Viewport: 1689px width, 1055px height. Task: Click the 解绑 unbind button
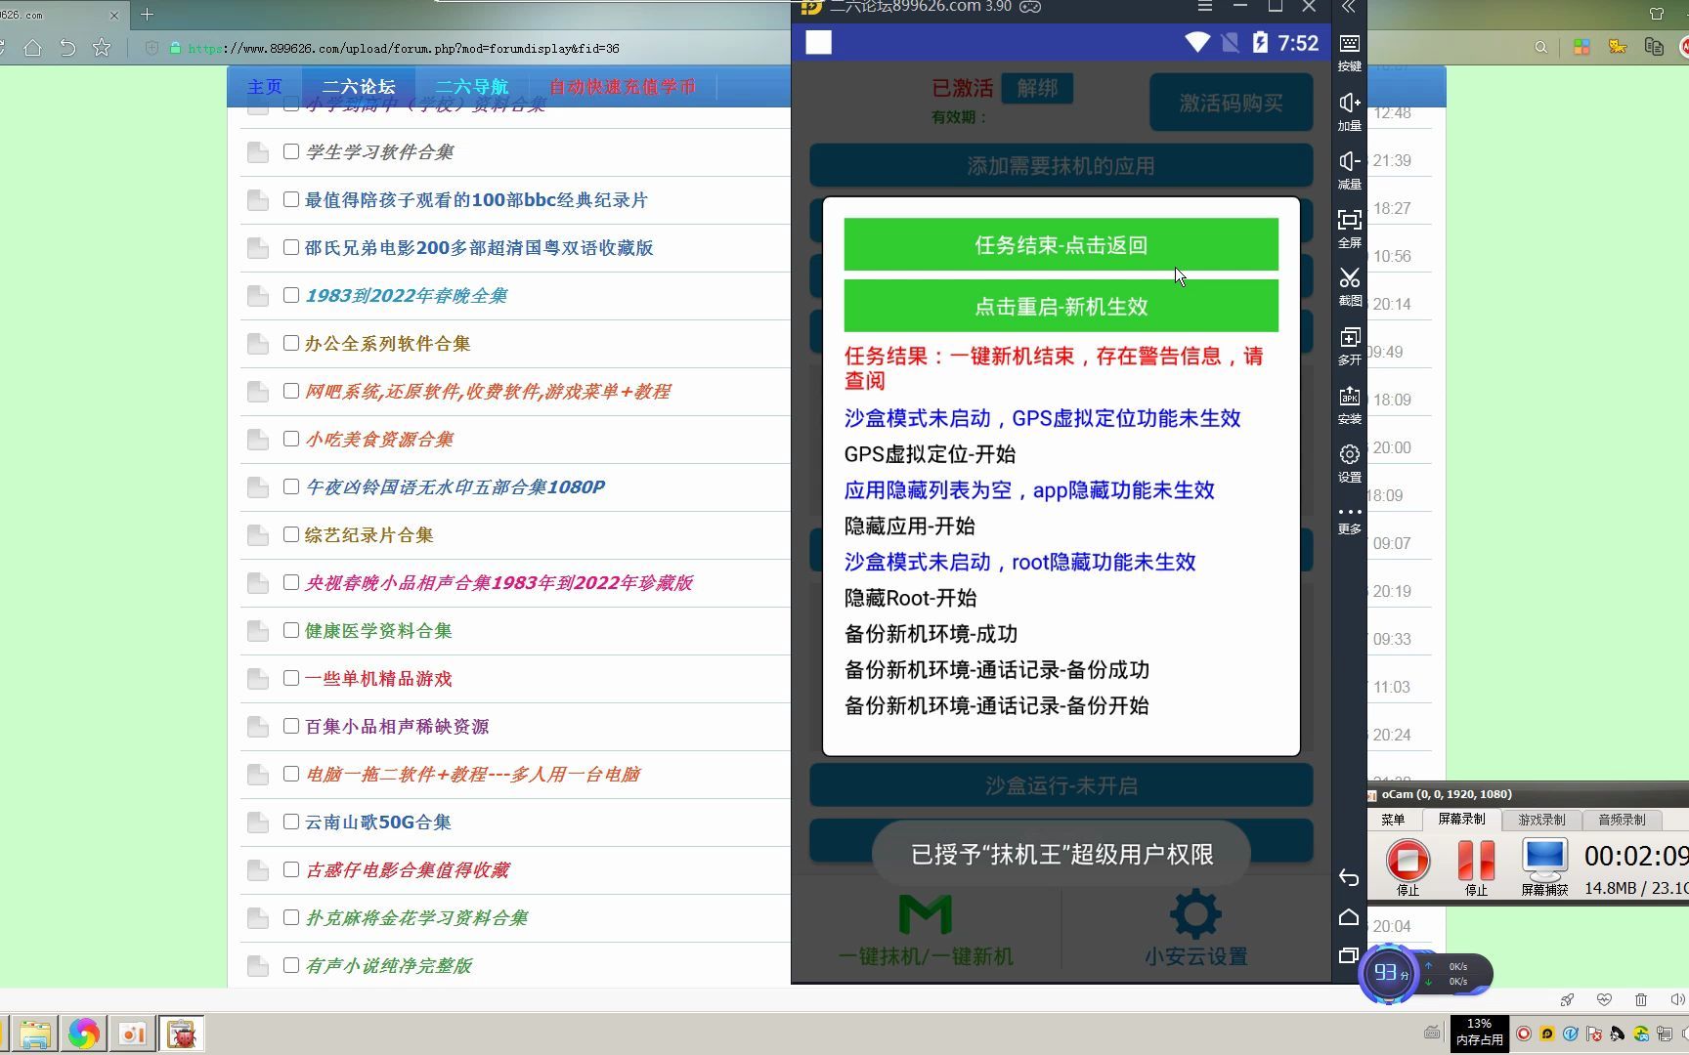coord(1037,88)
